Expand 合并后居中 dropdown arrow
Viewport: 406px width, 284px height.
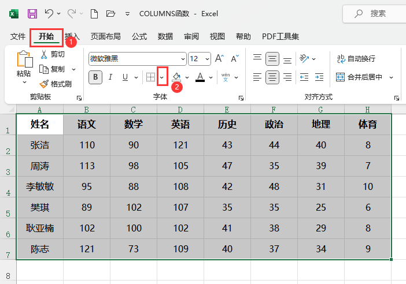tap(391, 77)
